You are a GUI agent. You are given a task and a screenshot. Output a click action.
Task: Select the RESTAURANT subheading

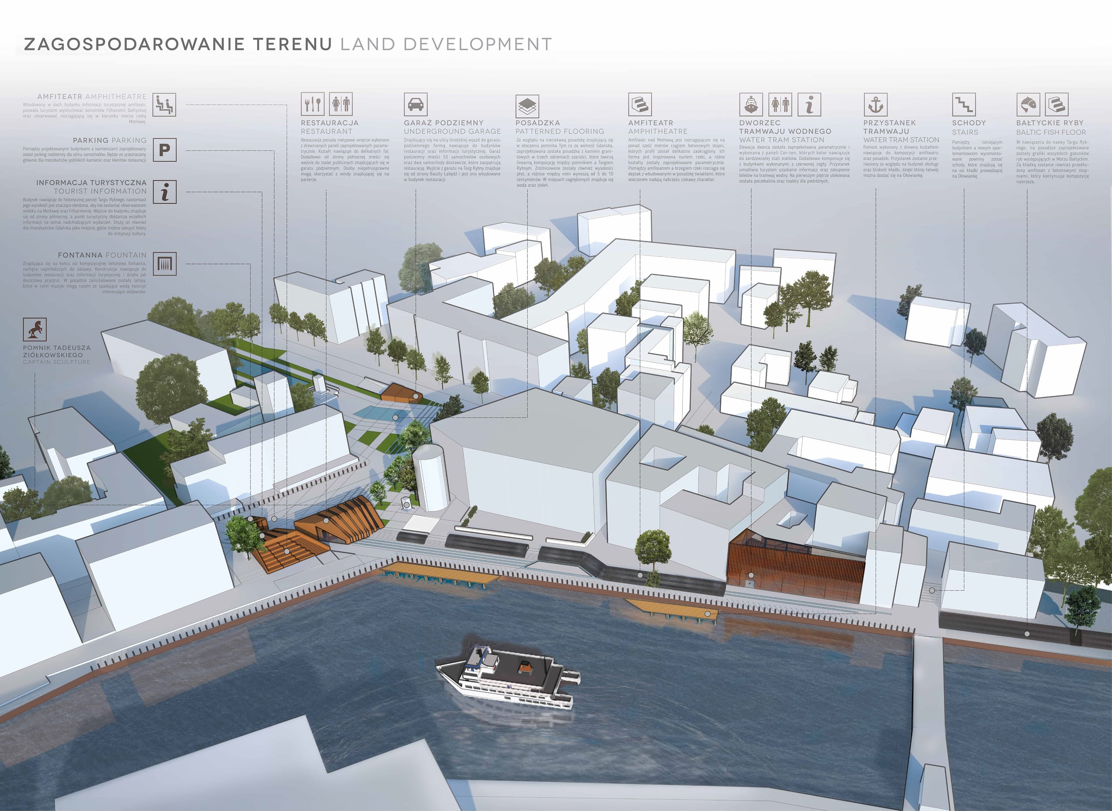coord(327,132)
